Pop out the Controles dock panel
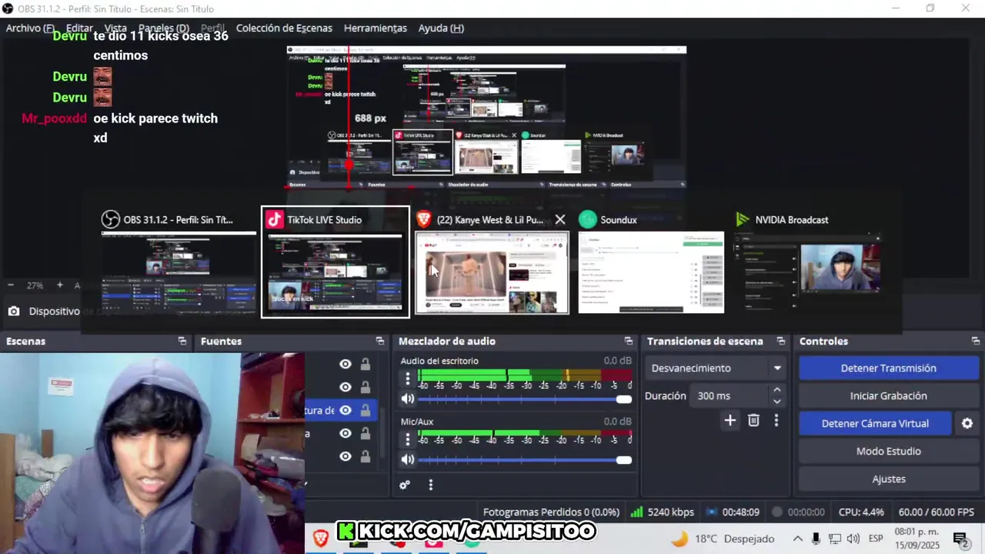 pyautogui.click(x=976, y=341)
